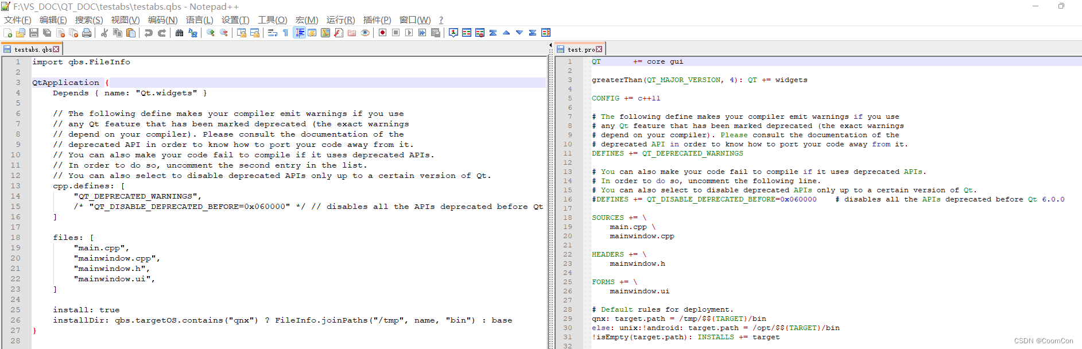Select the test.pro tab
Screen dimensions: 1082x349
(x=580, y=49)
